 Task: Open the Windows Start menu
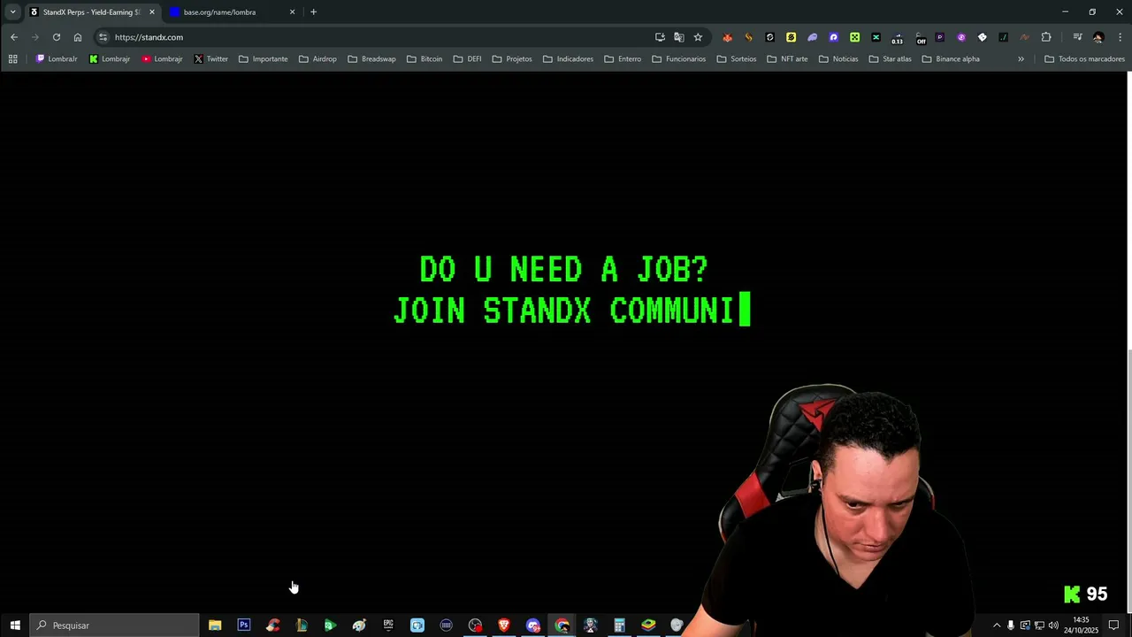pyautogui.click(x=15, y=625)
